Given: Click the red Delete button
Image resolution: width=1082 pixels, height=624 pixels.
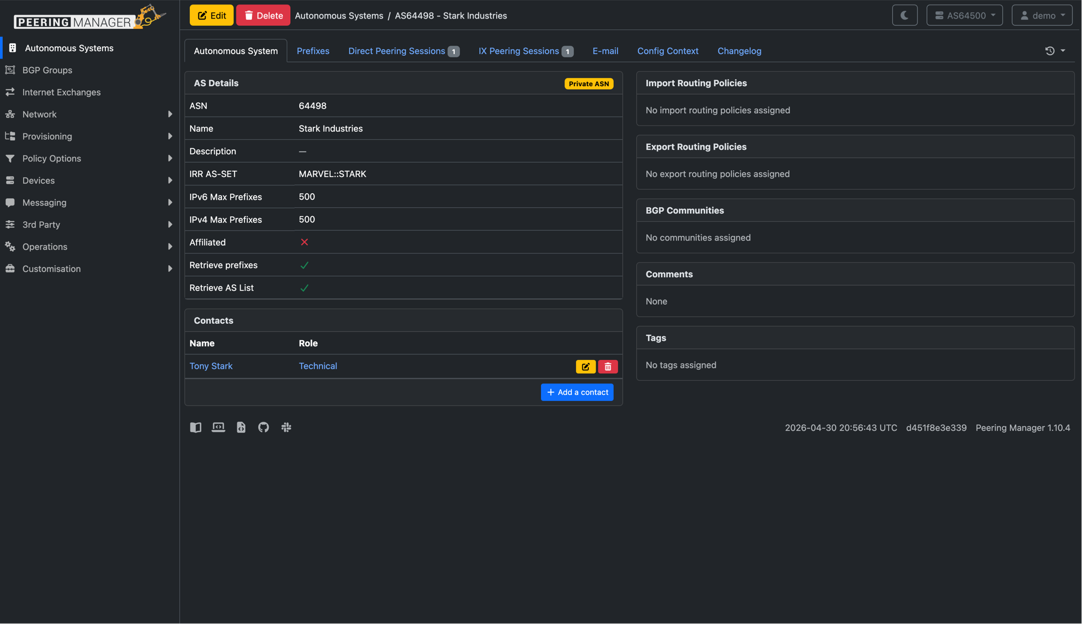Looking at the screenshot, I should pyautogui.click(x=263, y=15).
